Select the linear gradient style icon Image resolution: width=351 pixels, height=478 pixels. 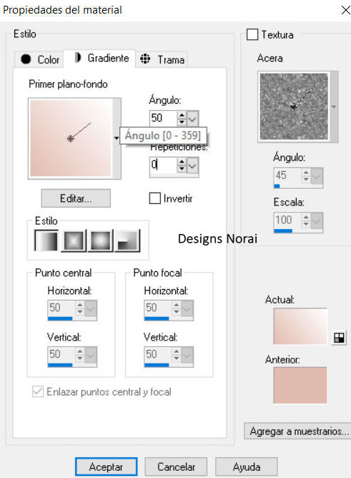coord(46,240)
